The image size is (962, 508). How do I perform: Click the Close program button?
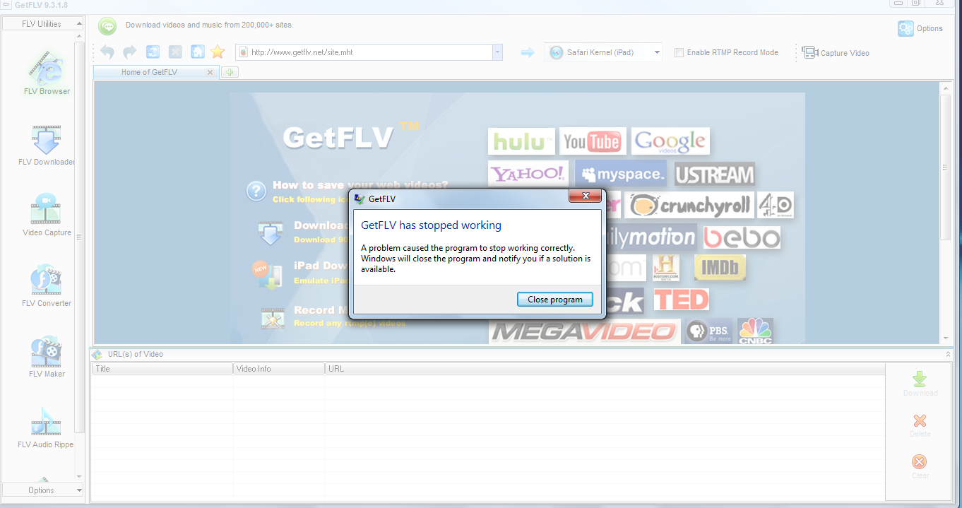pyautogui.click(x=555, y=300)
